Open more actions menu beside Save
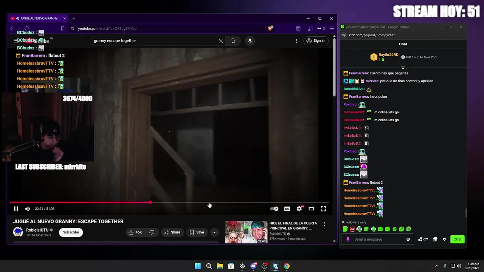The height and width of the screenshot is (272, 484). pyautogui.click(x=214, y=232)
